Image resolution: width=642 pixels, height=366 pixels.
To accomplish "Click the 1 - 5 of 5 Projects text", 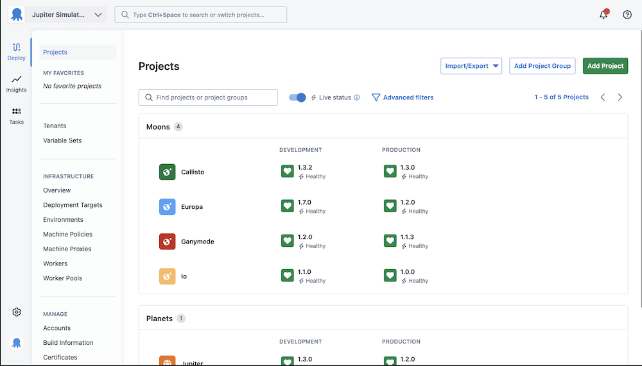I will [x=561, y=97].
